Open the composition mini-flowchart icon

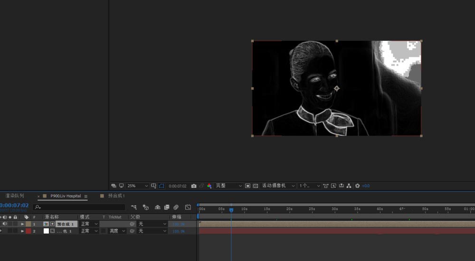coord(134,207)
